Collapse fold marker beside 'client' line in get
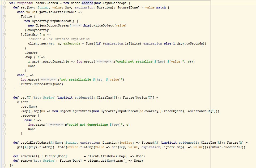256x168 pixels. tap(5, 102)
